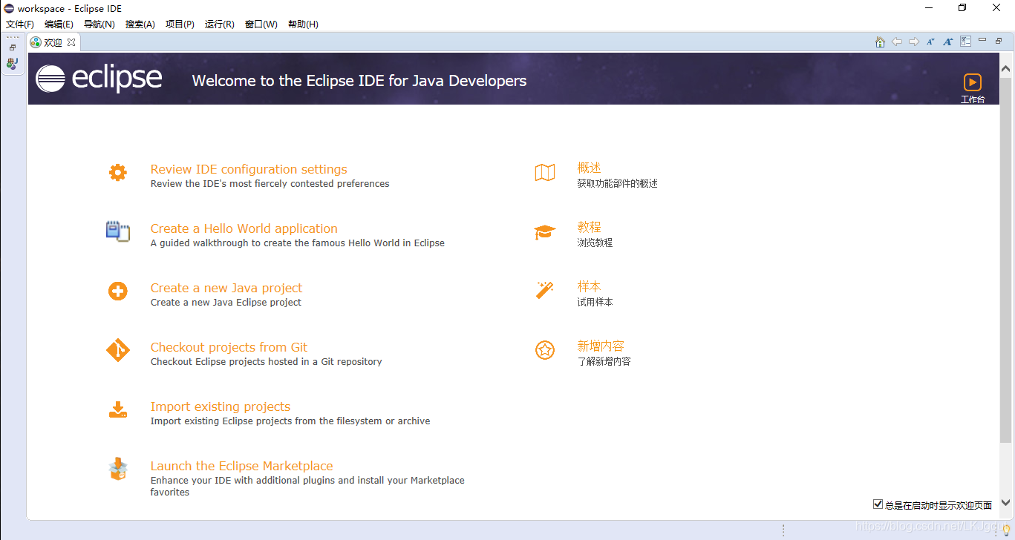This screenshot has height=540, width=1015.
Task: Click the map icon beside 概述
Action: (x=545, y=173)
